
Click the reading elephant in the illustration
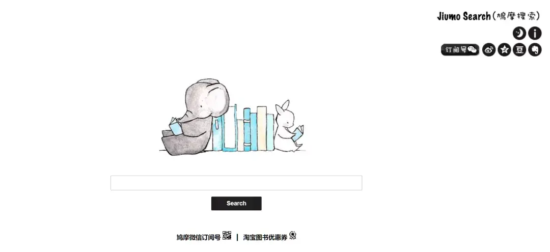click(195, 117)
